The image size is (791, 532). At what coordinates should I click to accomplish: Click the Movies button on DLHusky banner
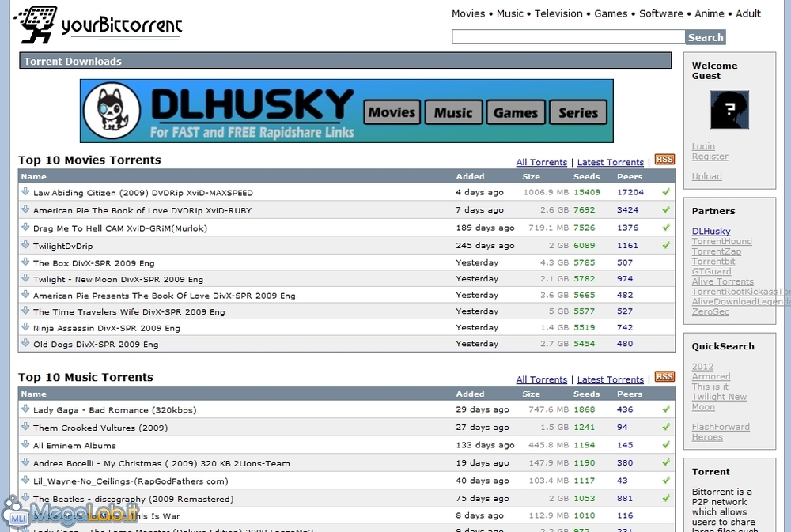pos(392,112)
